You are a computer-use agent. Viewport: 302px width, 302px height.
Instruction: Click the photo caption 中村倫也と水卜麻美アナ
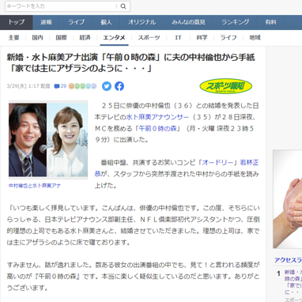(35, 186)
